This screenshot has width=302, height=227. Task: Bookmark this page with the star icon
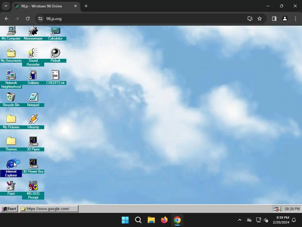point(260,19)
